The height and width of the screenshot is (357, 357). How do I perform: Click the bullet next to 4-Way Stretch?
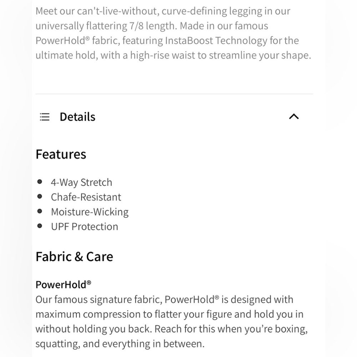point(39,182)
